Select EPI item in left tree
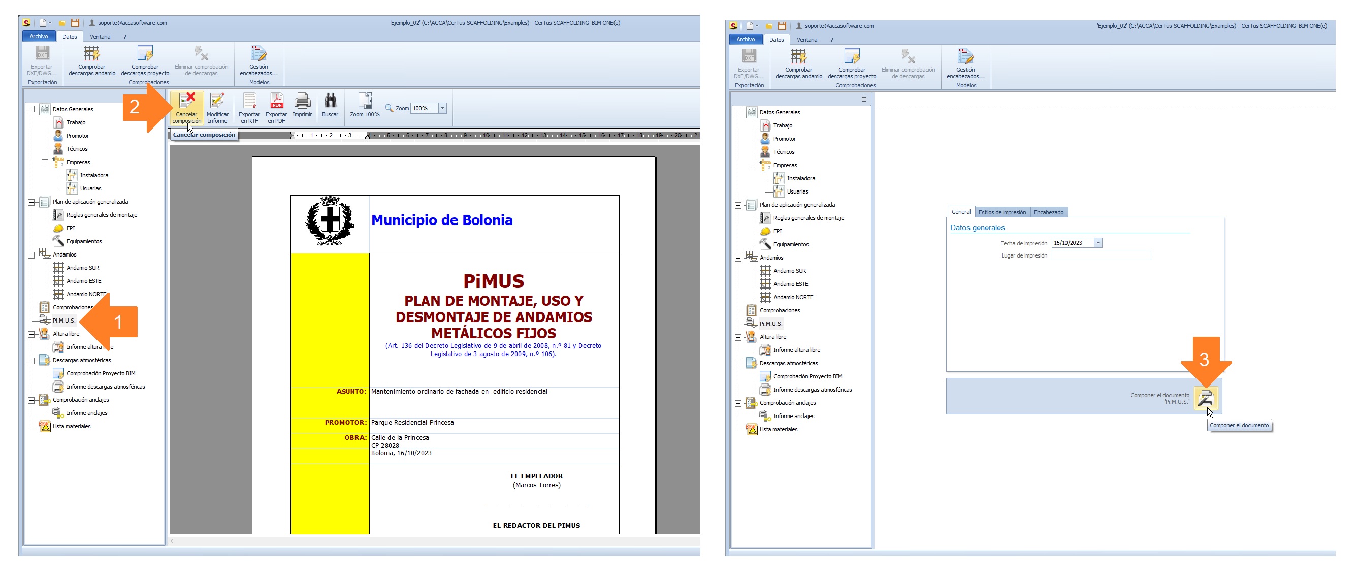The width and height of the screenshot is (1358, 576). click(71, 229)
